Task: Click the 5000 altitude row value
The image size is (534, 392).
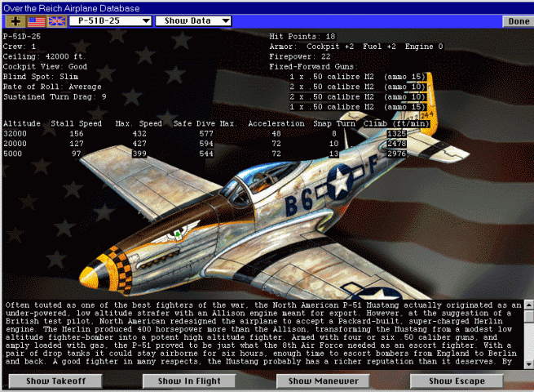Action: click(x=12, y=154)
